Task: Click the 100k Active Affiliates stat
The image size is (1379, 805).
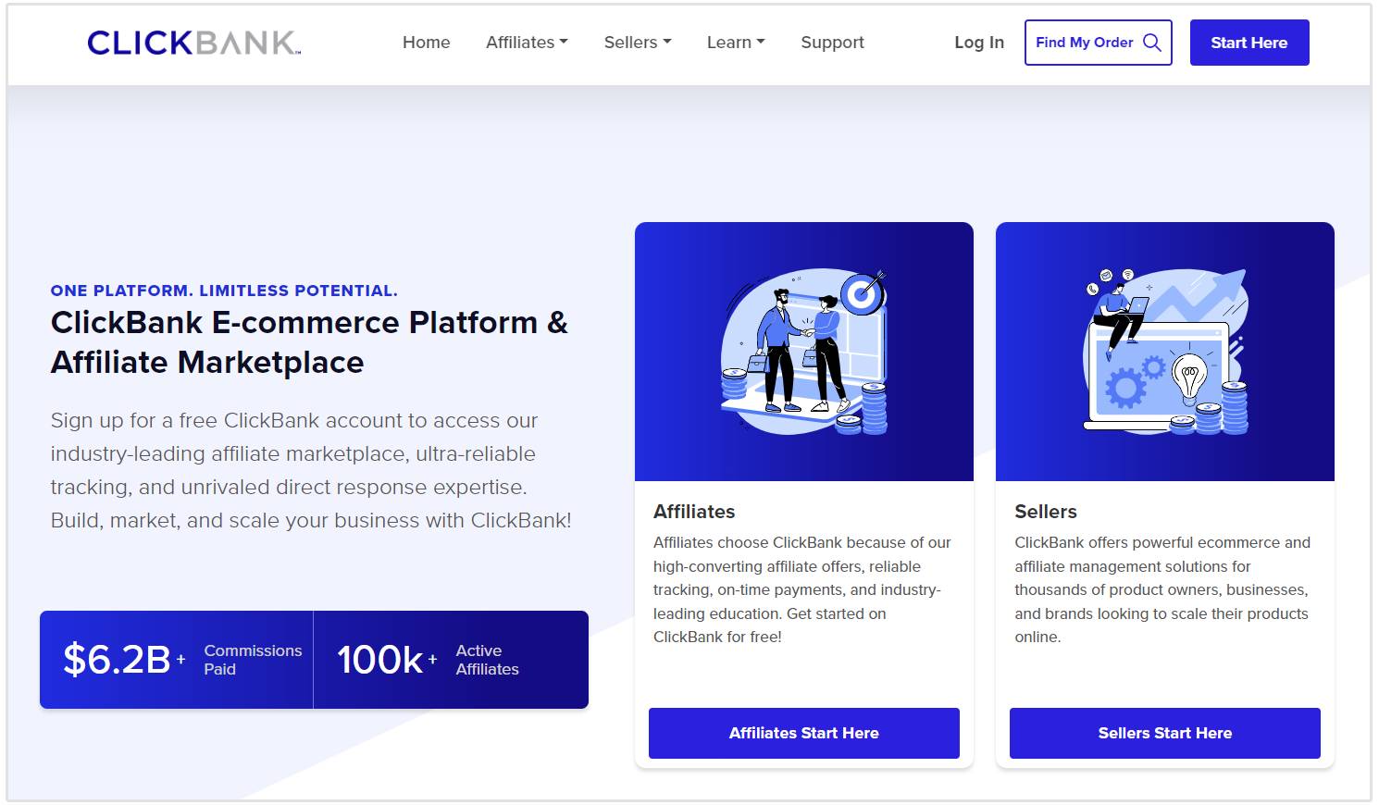Action: point(429,660)
